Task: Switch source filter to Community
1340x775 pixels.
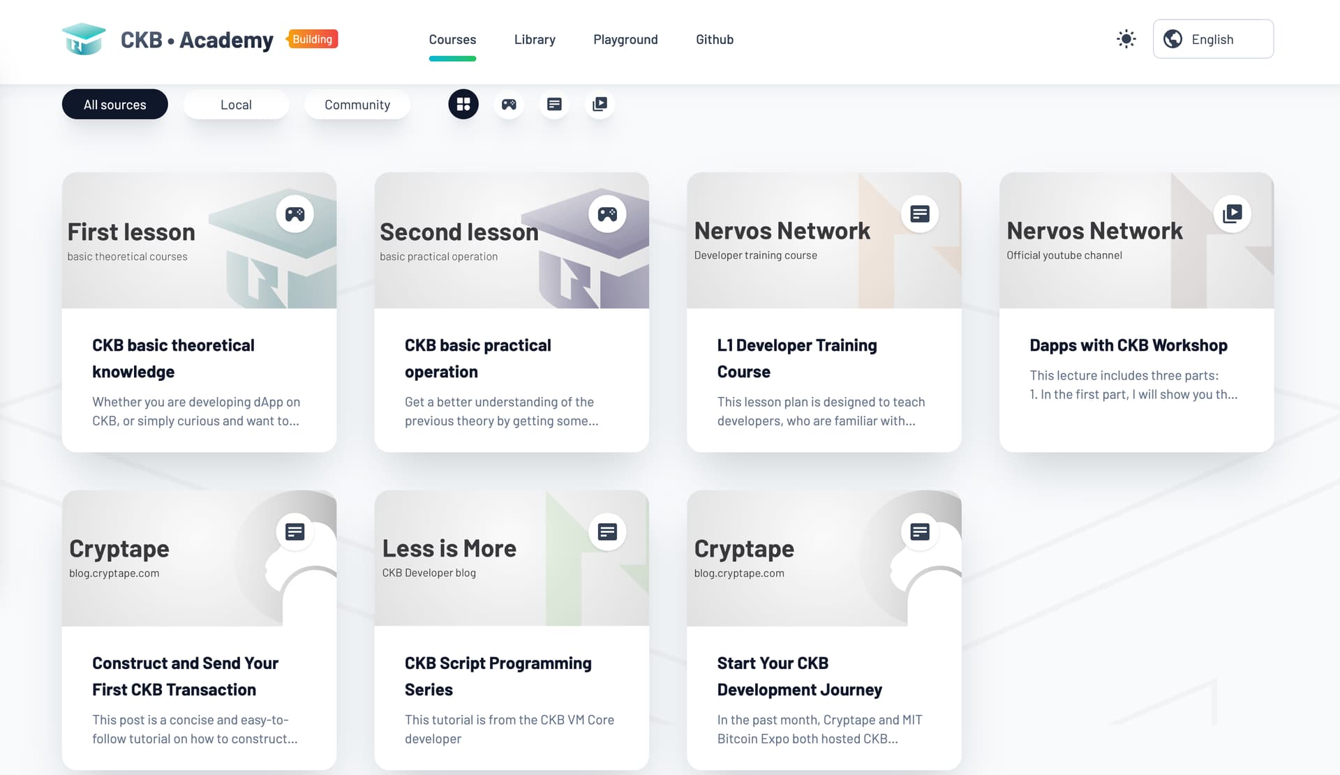Action: tap(357, 105)
